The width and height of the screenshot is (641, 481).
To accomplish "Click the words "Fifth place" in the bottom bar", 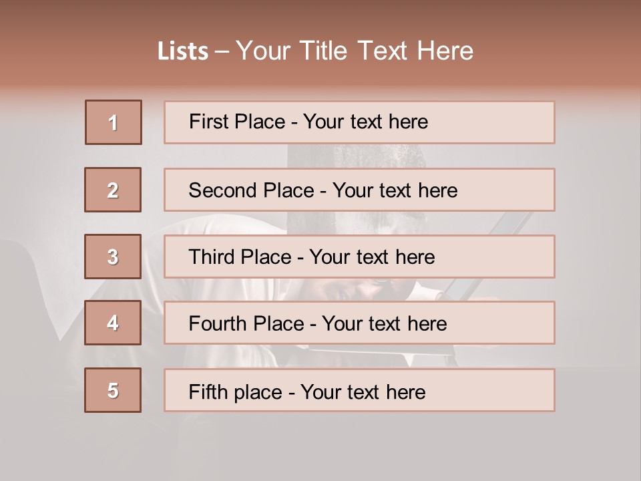I will [236, 392].
